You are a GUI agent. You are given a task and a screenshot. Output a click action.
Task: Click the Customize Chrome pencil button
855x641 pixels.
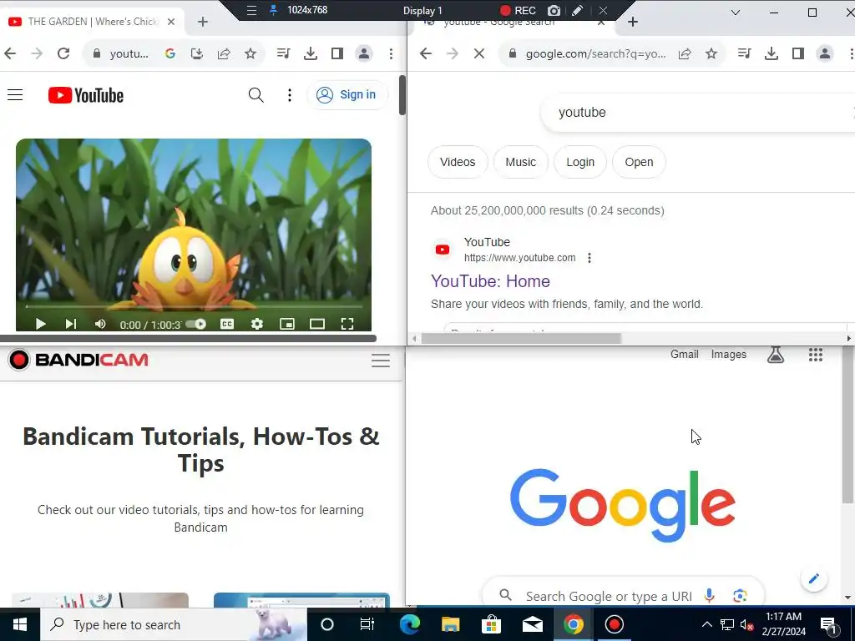click(x=813, y=579)
